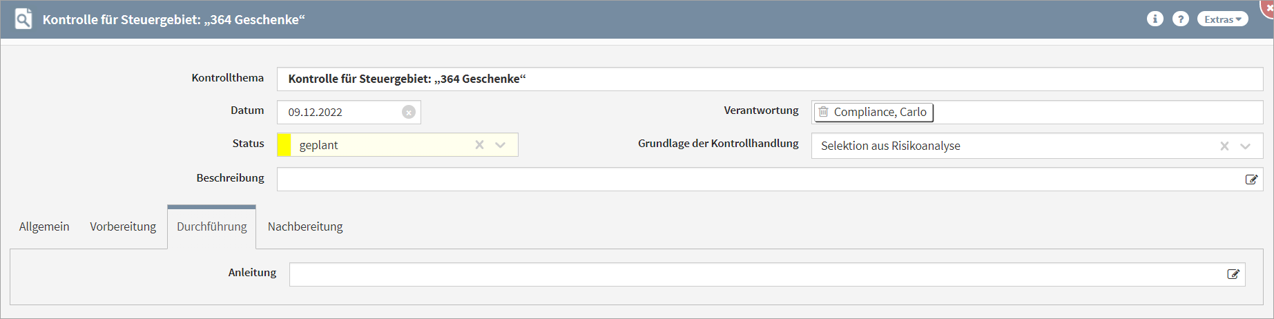The image size is (1274, 319).
Task: Remove Compliance, Carlo via the trash icon
Action: click(x=823, y=112)
